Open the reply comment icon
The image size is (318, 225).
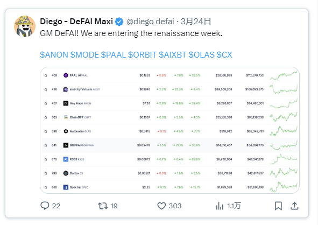point(45,206)
